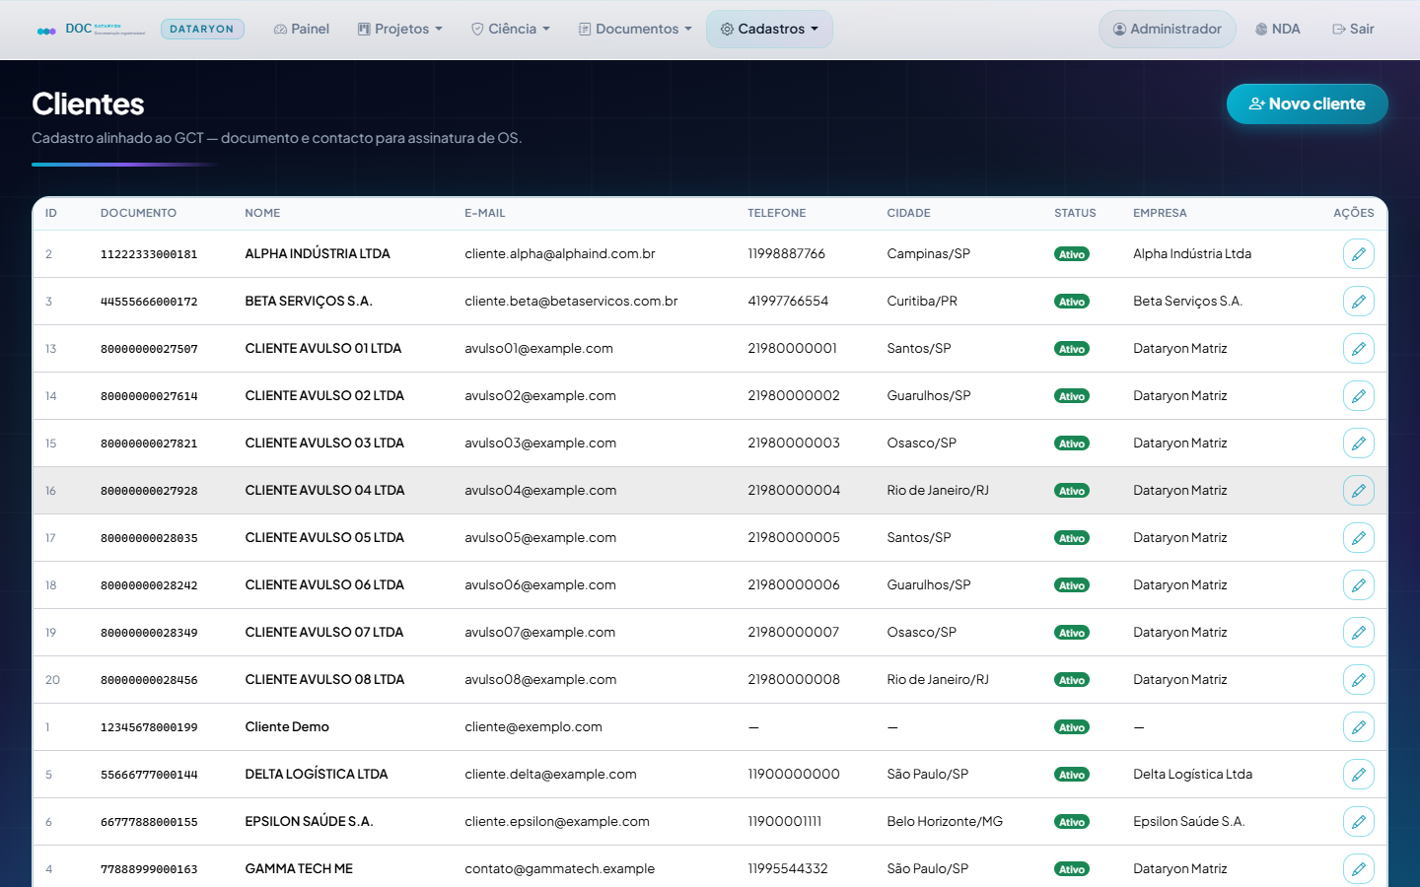Click the DATARYON badge
The image size is (1420, 887).
point(202,30)
